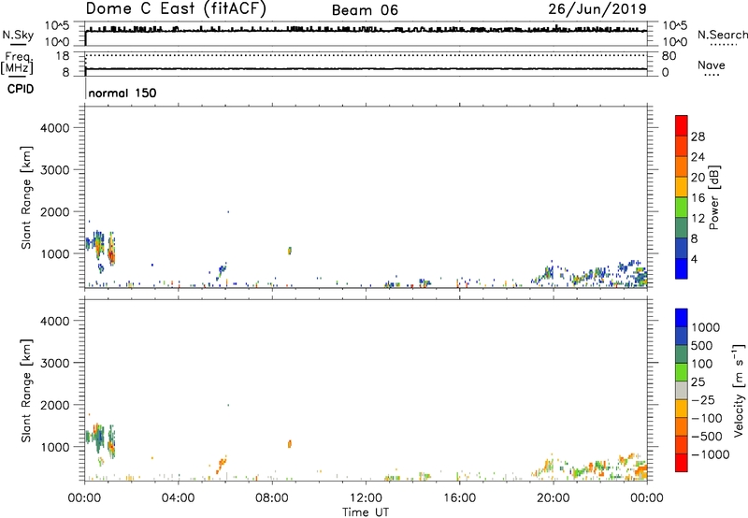
Task: Click the velocity echo streak near 05:50 UT
Action: pyautogui.click(x=222, y=465)
